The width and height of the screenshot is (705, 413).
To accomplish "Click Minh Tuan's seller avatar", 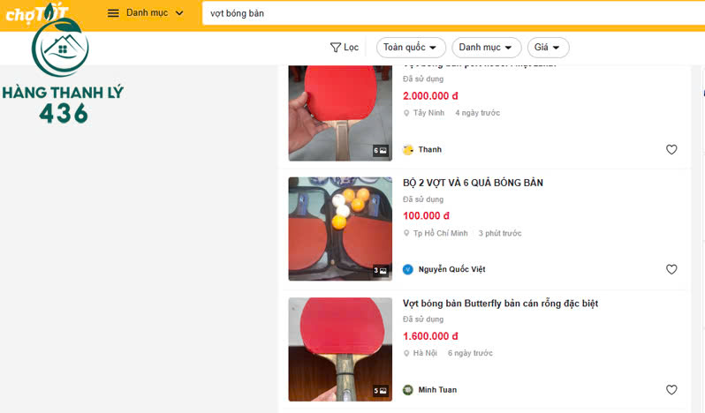I will (408, 390).
